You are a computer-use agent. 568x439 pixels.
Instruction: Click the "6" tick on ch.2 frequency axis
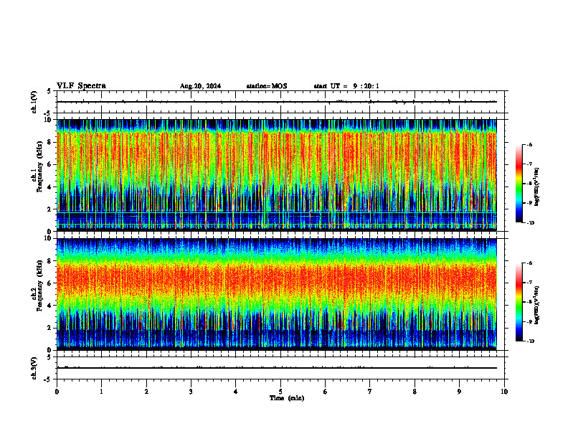click(49, 283)
